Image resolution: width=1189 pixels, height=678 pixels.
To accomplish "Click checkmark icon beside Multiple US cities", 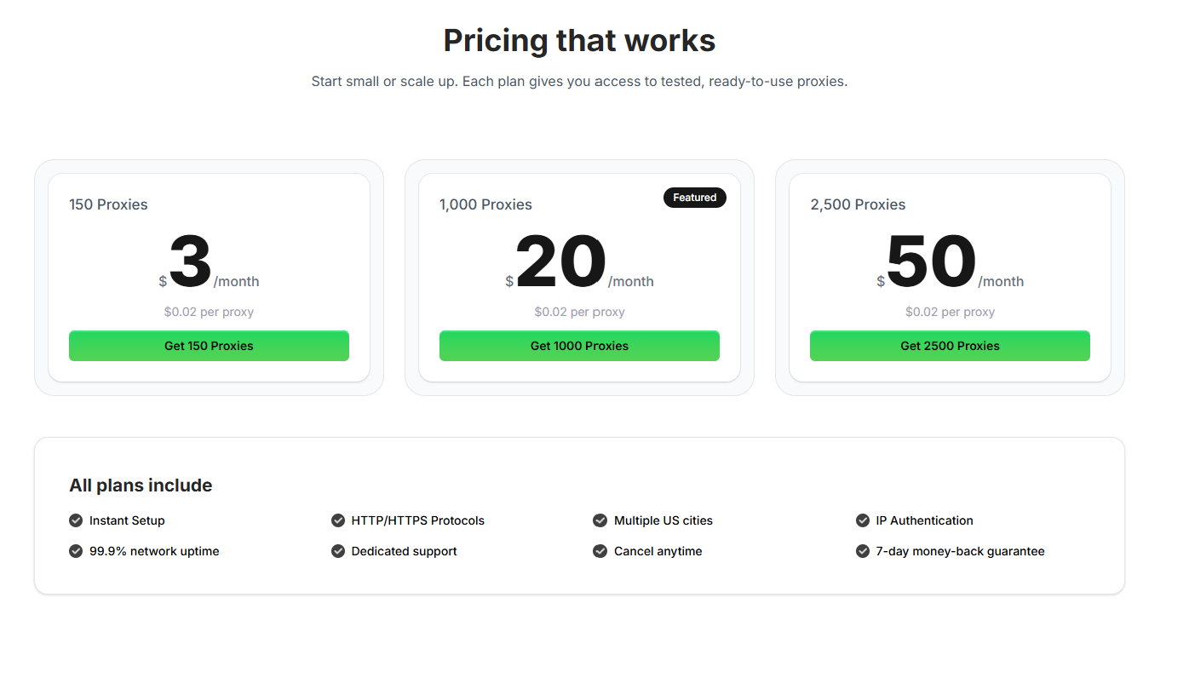I will point(600,520).
